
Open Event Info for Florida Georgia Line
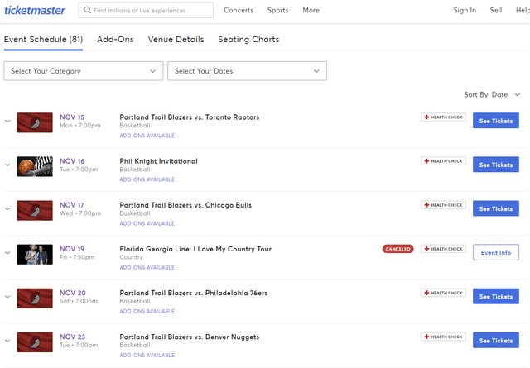pyautogui.click(x=496, y=252)
